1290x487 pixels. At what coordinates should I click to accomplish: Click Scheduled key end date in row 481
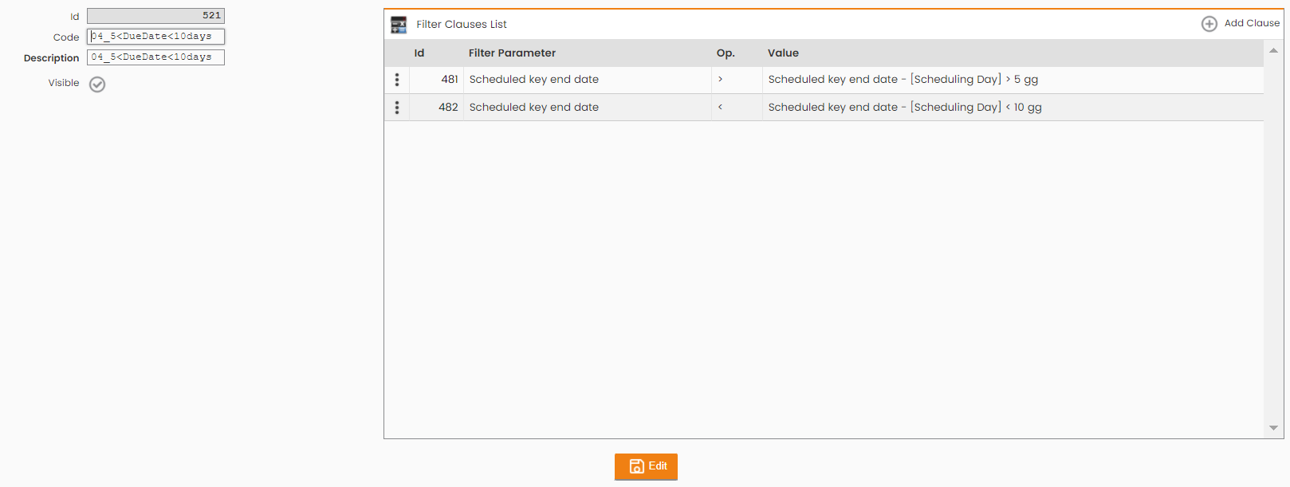pos(534,80)
